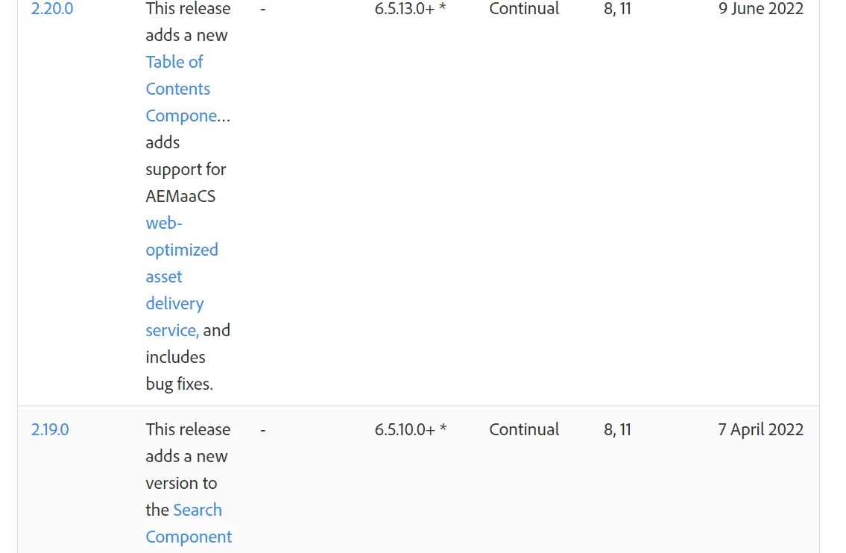
Task: Click Continual in the 2.20.0 row
Action: click(524, 9)
